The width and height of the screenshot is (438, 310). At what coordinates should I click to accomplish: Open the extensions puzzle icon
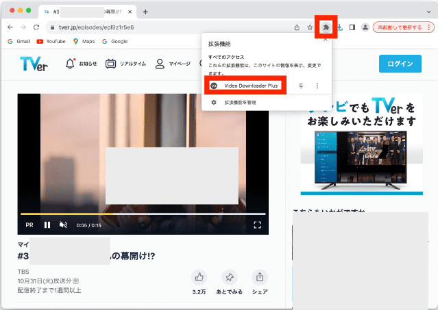pos(326,27)
